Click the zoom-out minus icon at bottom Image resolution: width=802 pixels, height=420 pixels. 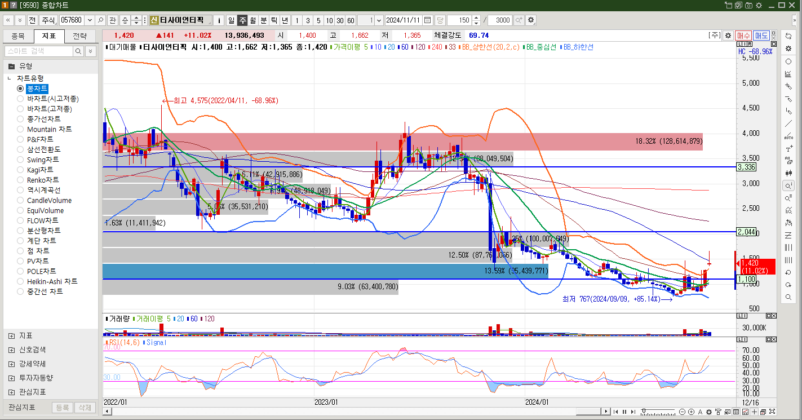click(x=682, y=412)
